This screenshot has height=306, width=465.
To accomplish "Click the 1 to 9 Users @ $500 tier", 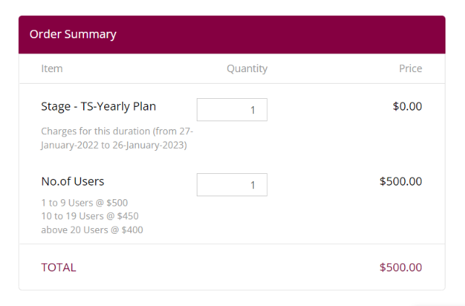I will [85, 203].
